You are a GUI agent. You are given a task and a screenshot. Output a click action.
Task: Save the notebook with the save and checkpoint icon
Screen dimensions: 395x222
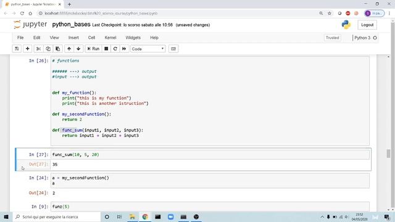click(17, 49)
